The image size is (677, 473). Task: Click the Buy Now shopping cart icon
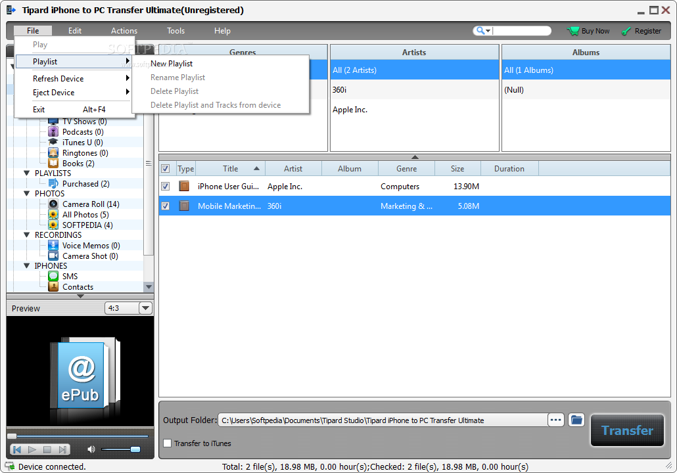[x=573, y=31]
